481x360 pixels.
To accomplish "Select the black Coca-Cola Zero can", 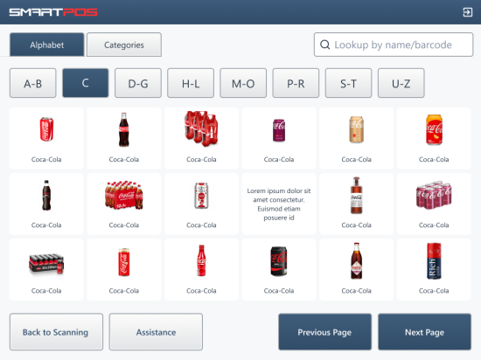I will point(279,269).
